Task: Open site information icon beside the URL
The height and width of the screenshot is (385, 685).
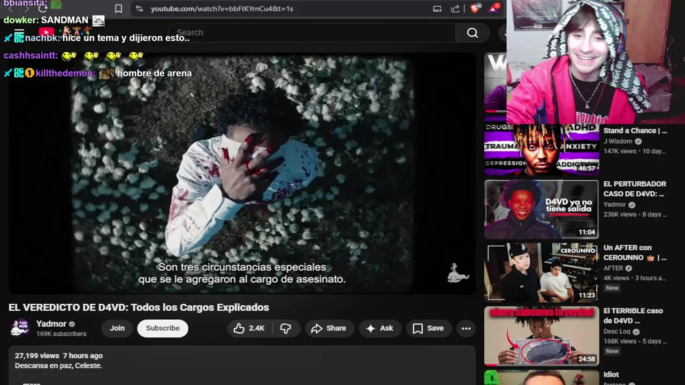Action: click(139, 9)
